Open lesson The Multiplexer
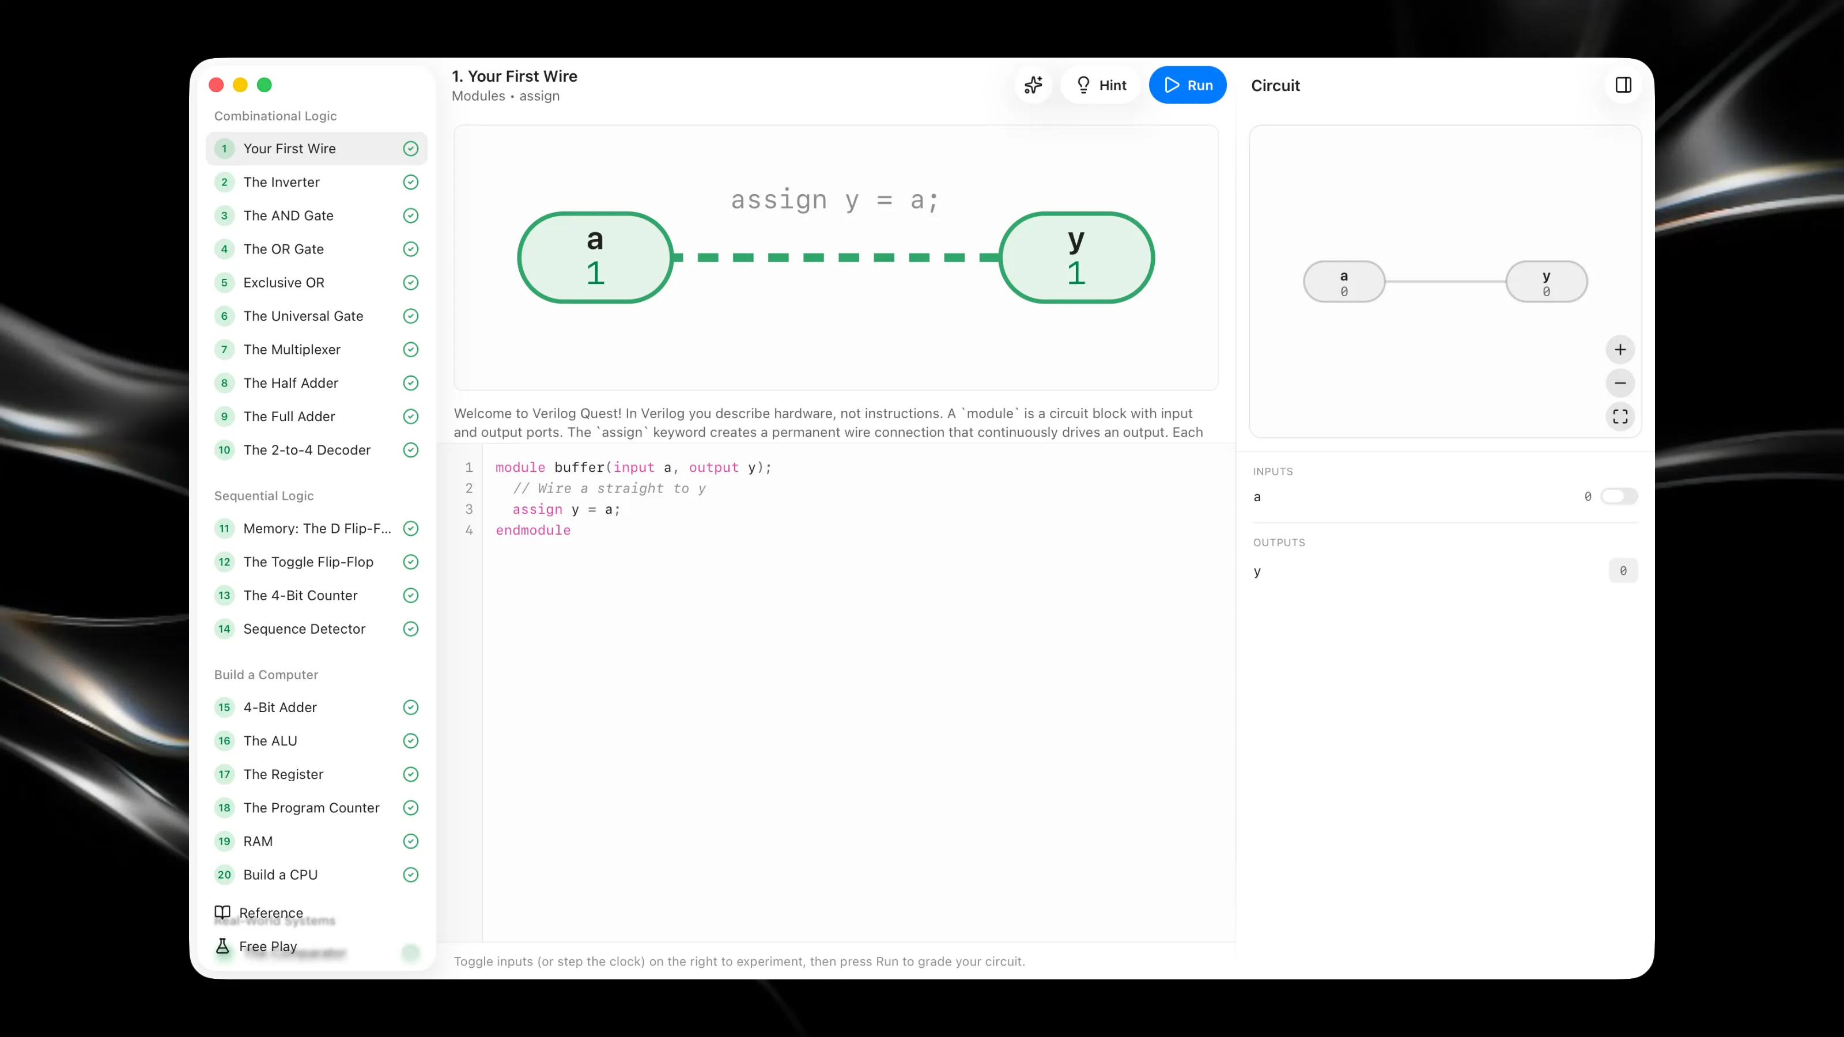Screen dimensions: 1844x1037 (316, 349)
